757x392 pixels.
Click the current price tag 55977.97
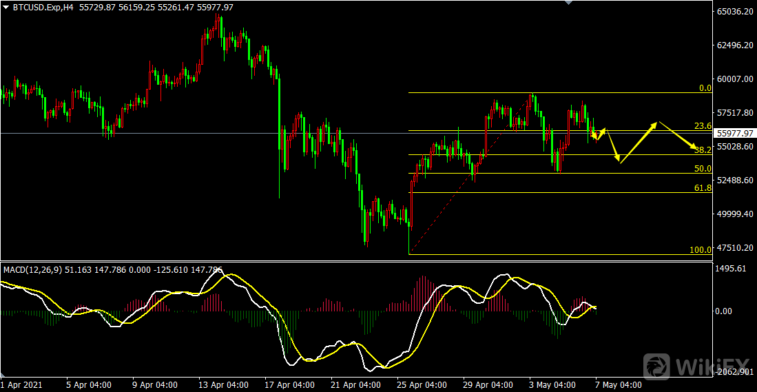[x=735, y=133]
